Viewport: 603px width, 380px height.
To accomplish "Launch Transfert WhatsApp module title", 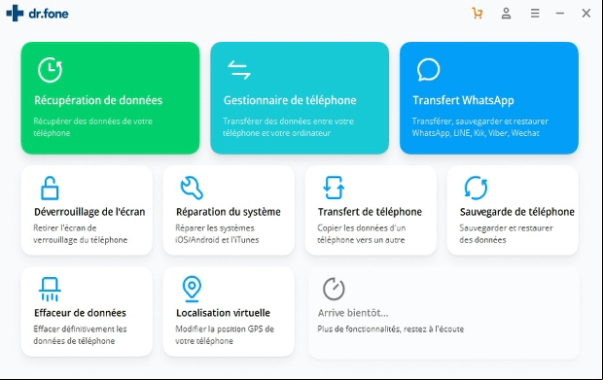I will (x=463, y=100).
